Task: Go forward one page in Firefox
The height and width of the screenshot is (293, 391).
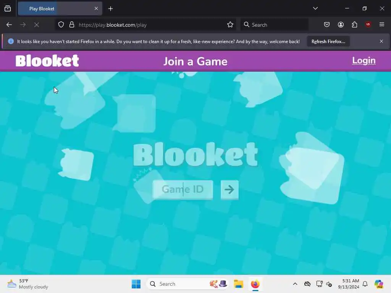Action: 23,25
